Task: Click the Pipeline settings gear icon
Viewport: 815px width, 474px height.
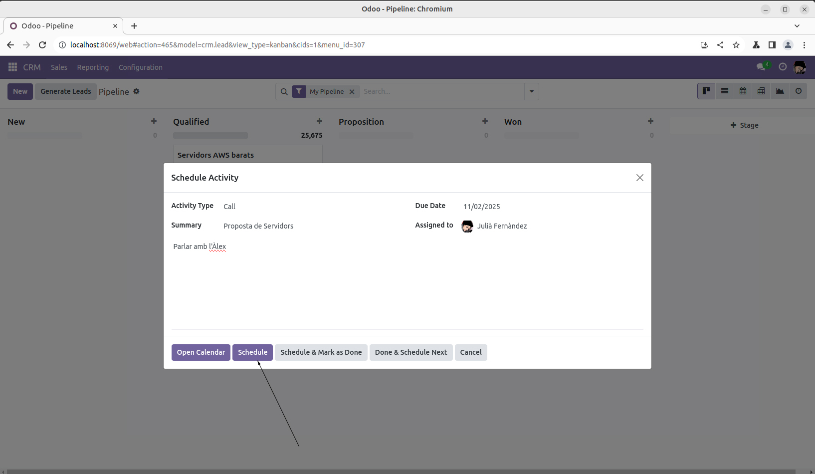Action: [136, 91]
